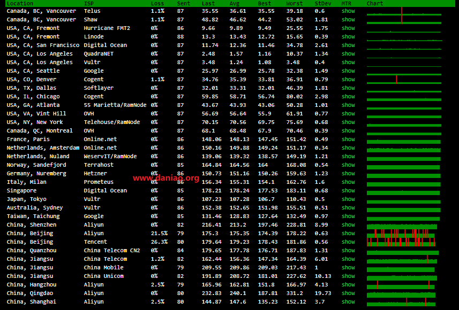Select the worst value '331.2'
Image resolution: width=459 pixels, height=310 pixels.
coord(295,293)
